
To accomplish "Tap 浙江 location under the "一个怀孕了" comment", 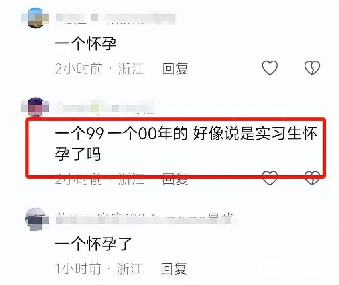I will (130, 269).
